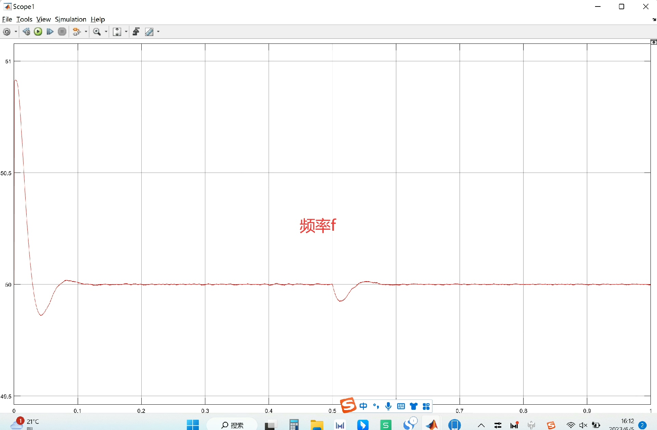657x430 pixels.
Task: Click the toolbar dock arrow at top right
Action: click(x=654, y=20)
